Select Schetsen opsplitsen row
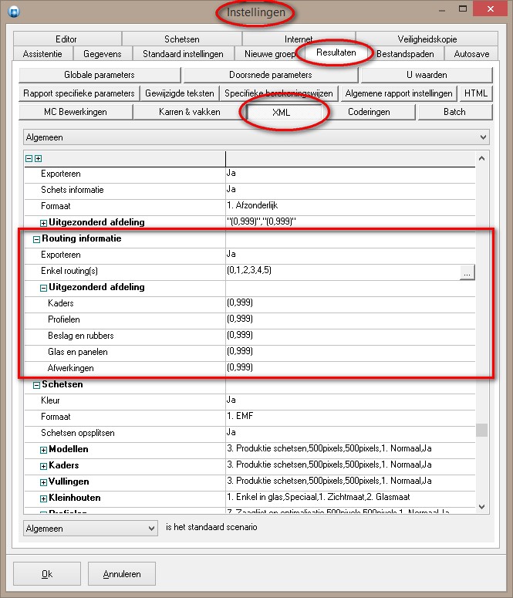 click(x=250, y=433)
